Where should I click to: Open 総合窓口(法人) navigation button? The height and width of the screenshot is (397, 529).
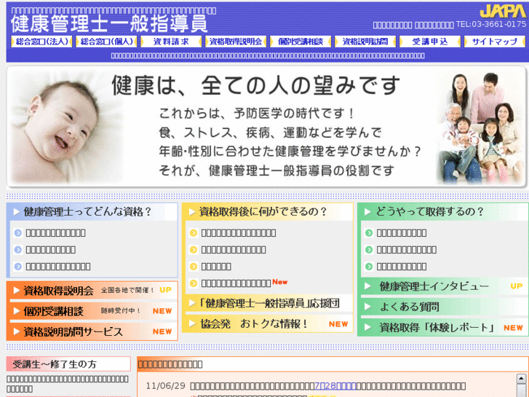[x=41, y=42]
